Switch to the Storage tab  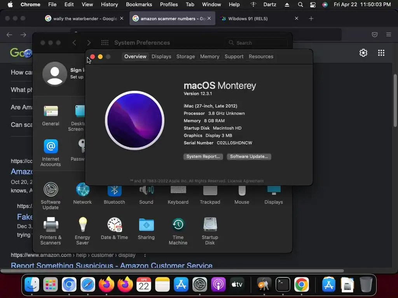pyautogui.click(x=185, y=57)
